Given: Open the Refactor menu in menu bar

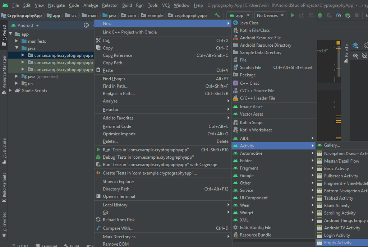Looking at the screenshot, I should pos(110,5).
